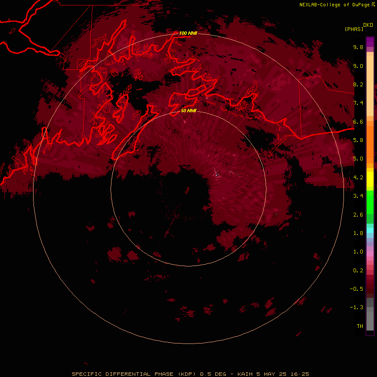Click the 5 MAY 25 date text
Screen dimensions: 377x377
click(271, 374)
